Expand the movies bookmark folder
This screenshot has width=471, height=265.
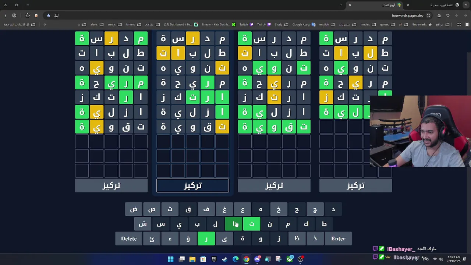[x=368, y=25]
